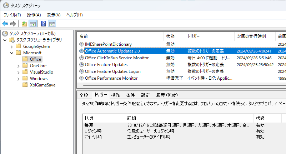Viewport: 286px width, 154px height.
Task: Click the 2024/09/26 5:51:46 next run cell
Action: (254, 58)
